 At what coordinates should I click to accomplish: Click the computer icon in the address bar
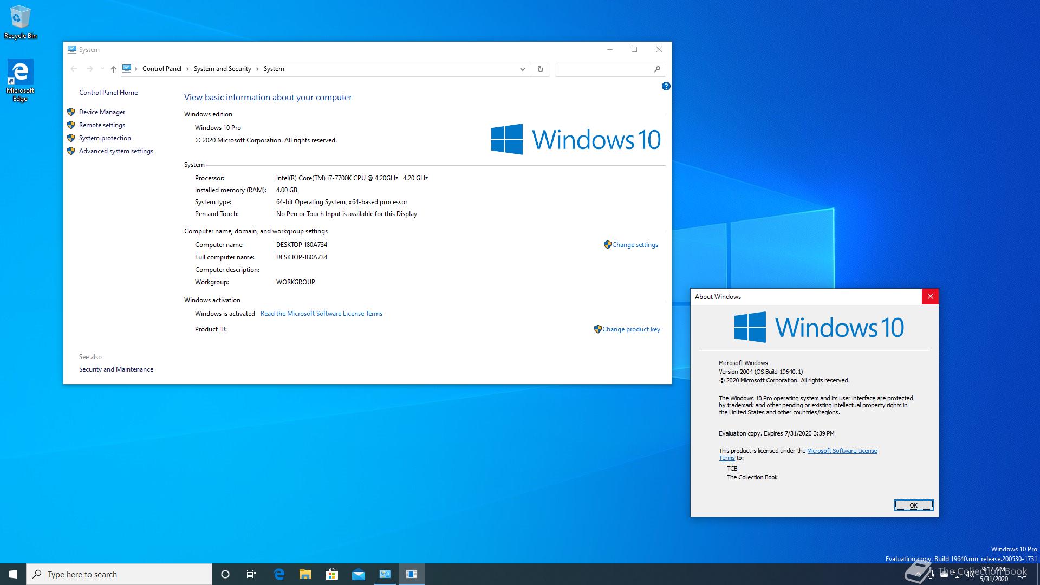[127, 68]
